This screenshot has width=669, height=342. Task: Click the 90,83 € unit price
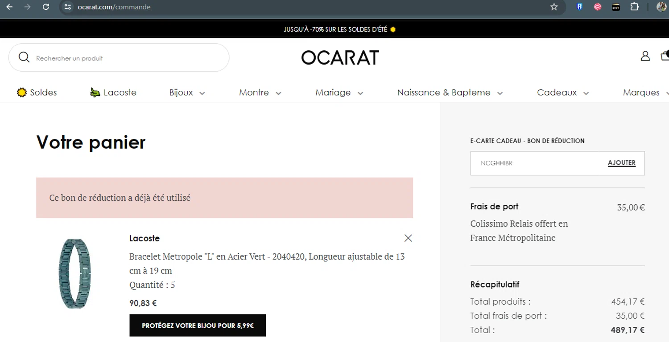tap(143, 303)
